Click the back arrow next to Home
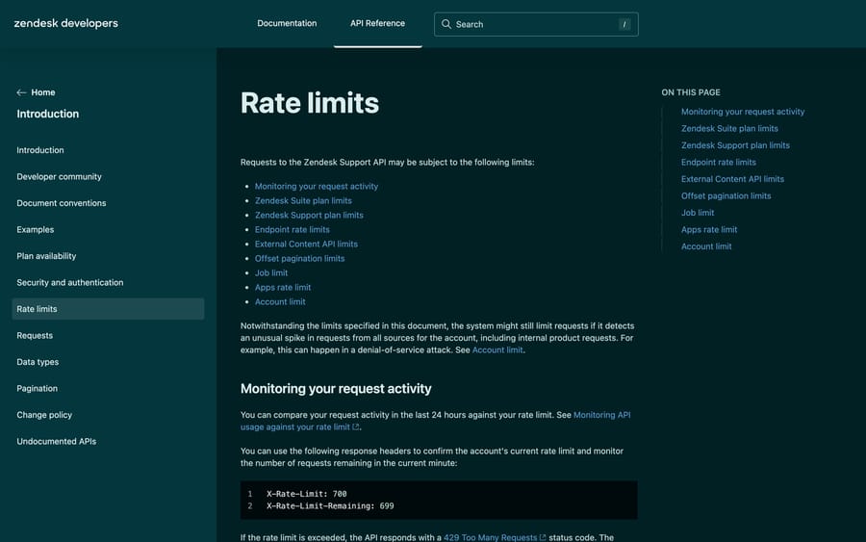 coord(21,92)
